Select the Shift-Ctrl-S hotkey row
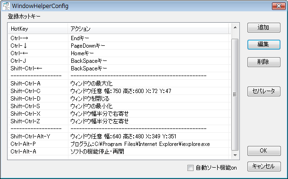Image resolution: width=288 pixels, height=179 pixels. coord(119,106)
